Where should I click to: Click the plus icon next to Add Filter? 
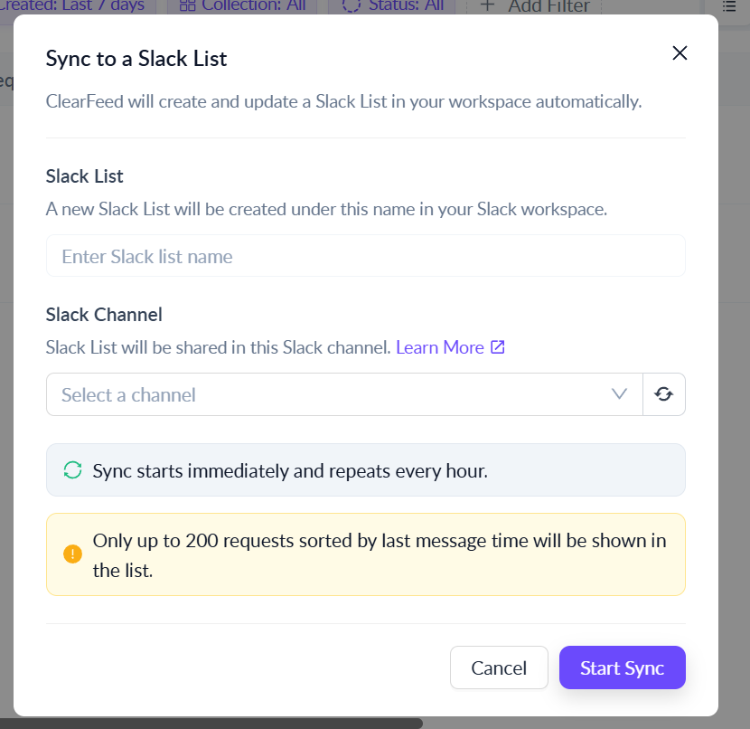tap(487, 6)
